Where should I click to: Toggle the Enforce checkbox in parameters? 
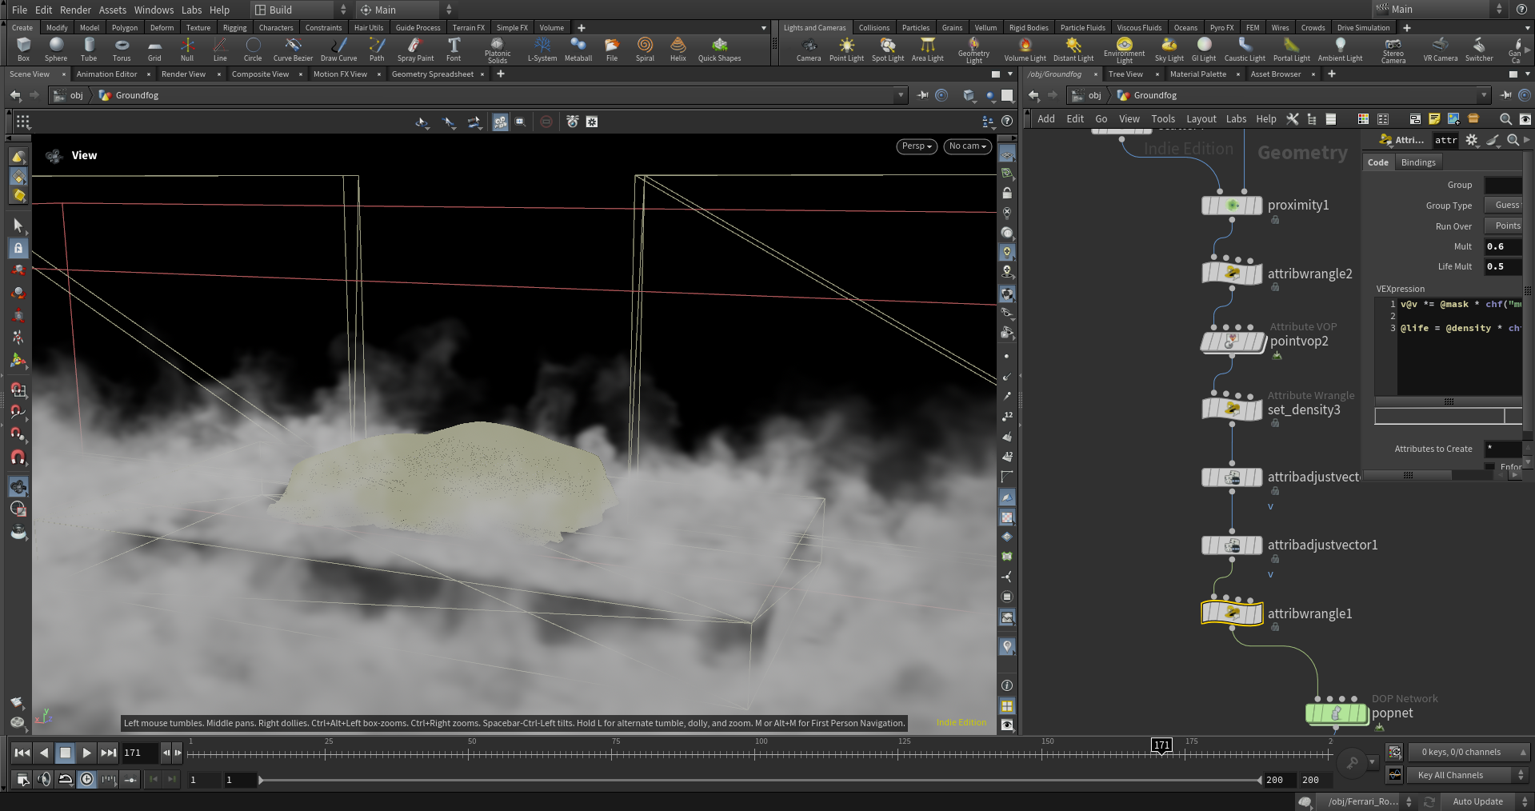[1489, 466]
